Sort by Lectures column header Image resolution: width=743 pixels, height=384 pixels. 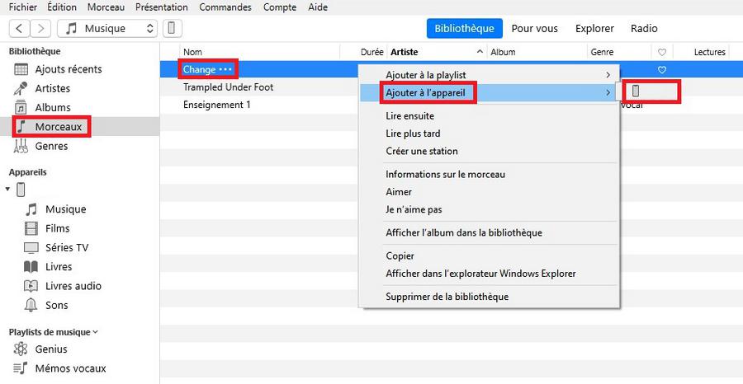(709, 52)
